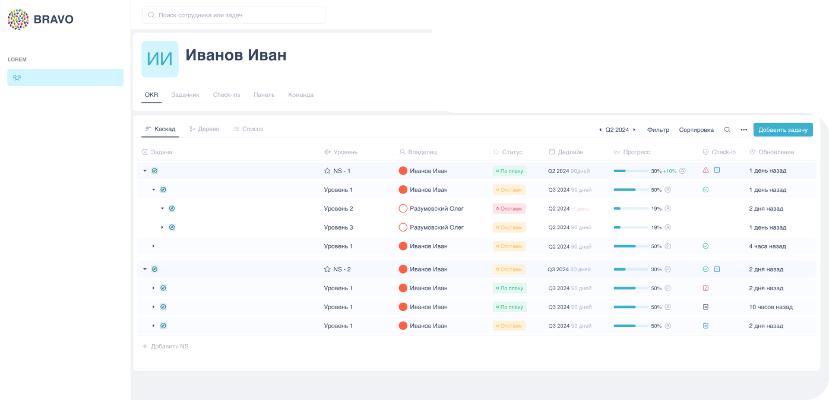The height and width of the screenshot is (400, 829).
Task: Focus the Поиск сотрудника или задач field
Action: pyautogui.click(x=233, y=15)
